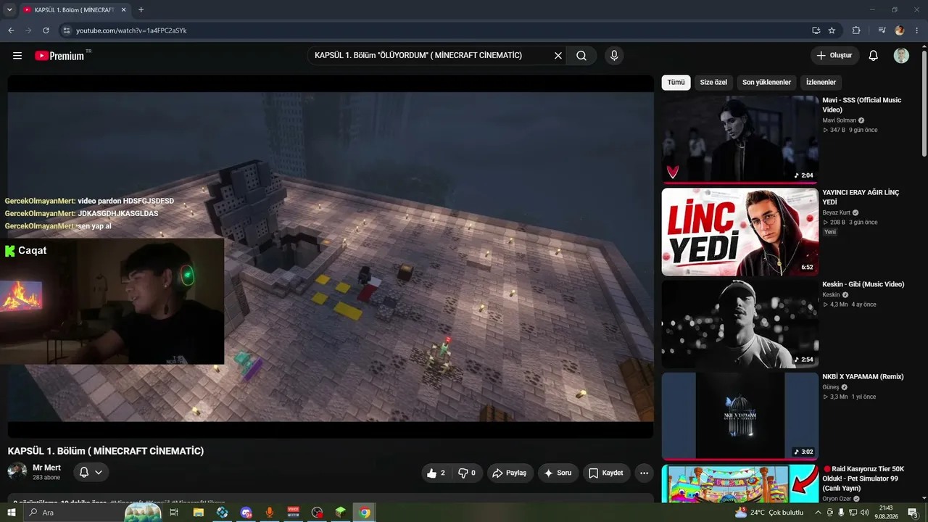Open the YAYINCI ERAY AĞIR LİNÇ thumbnail

pos(739,232)
